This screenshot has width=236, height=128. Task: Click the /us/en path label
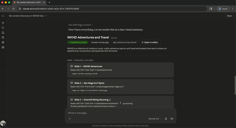pos(114,38)
